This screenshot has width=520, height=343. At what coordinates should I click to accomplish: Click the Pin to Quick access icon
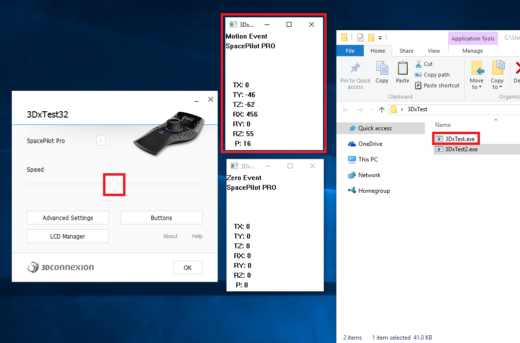(x=355, y=68)
